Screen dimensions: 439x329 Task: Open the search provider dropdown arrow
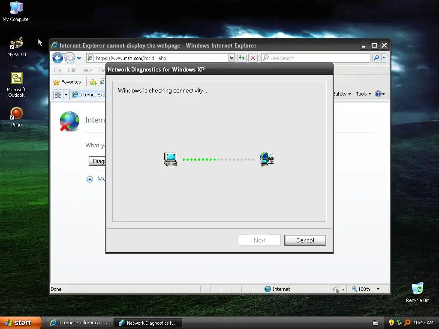[384, 58]
